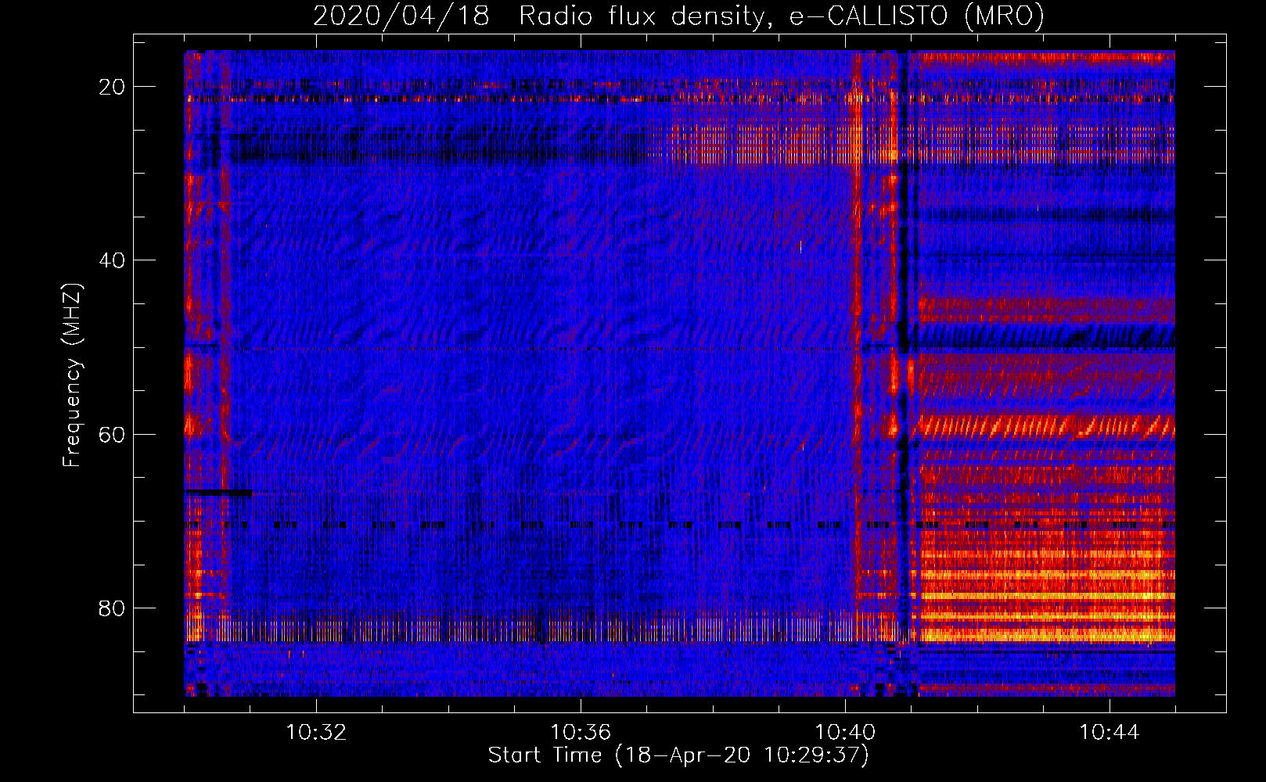Click the time tick label '10:44'
1266x782 pixels.
1110,733
